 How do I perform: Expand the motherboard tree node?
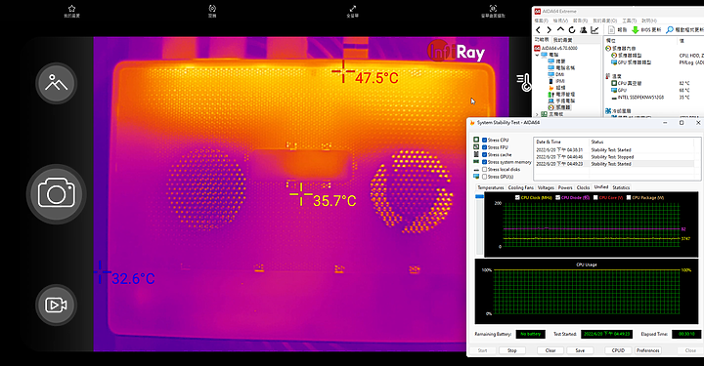tap(537, 115)
